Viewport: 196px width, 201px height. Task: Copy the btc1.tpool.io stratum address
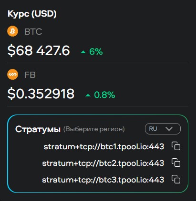(176, 146)
